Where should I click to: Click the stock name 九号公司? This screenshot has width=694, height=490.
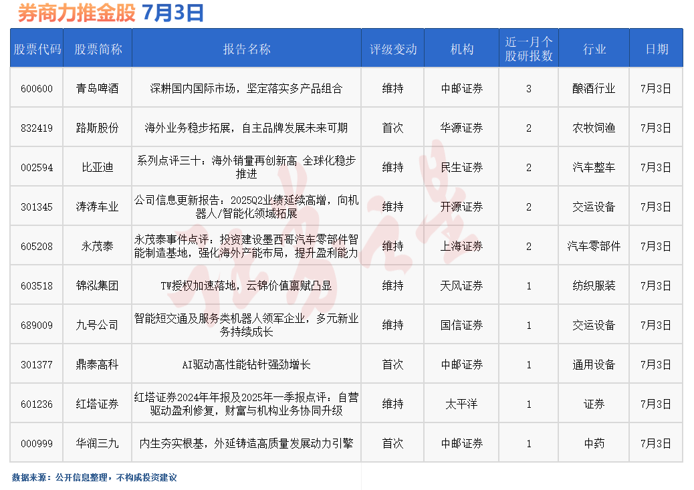tap(98, 325)
